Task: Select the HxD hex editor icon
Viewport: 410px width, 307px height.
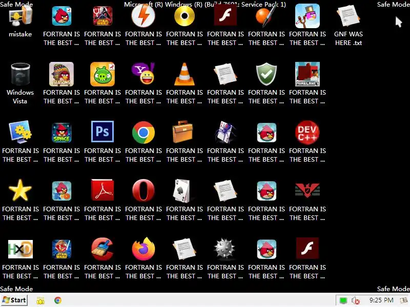Action: coord(20,249)
